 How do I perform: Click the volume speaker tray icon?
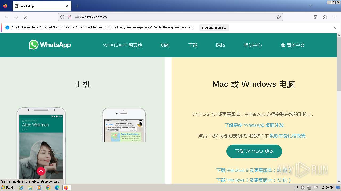[x=303, y=188]
